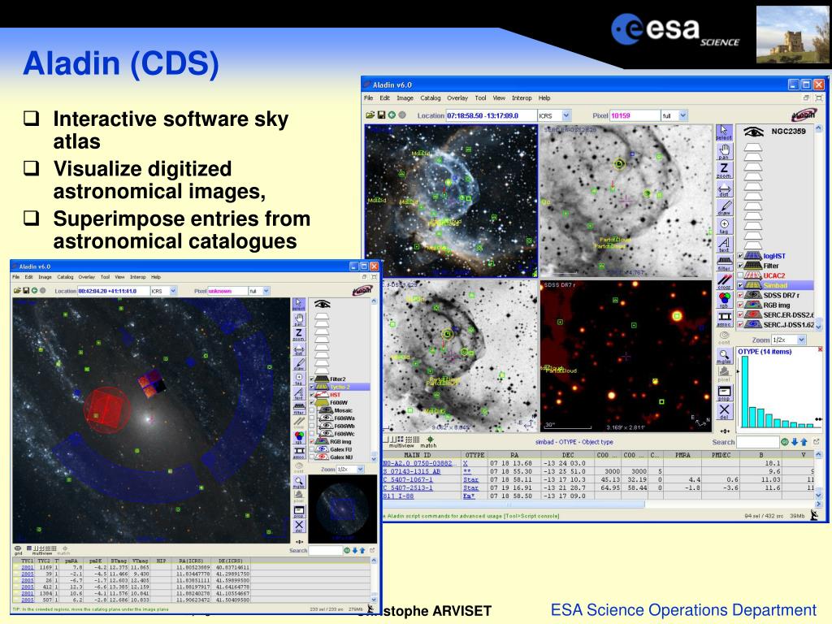Click the open-file folder icon in right window
This screenshot has height=624, width=832.
[370, 115]
